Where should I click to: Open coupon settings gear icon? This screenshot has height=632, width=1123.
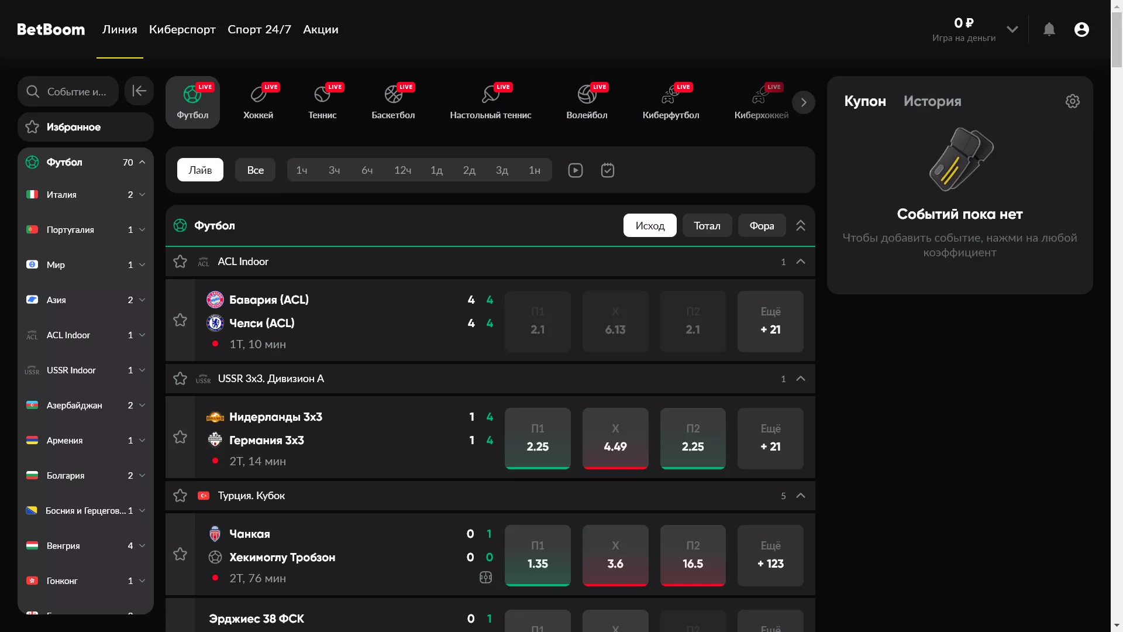(1072, 101)
